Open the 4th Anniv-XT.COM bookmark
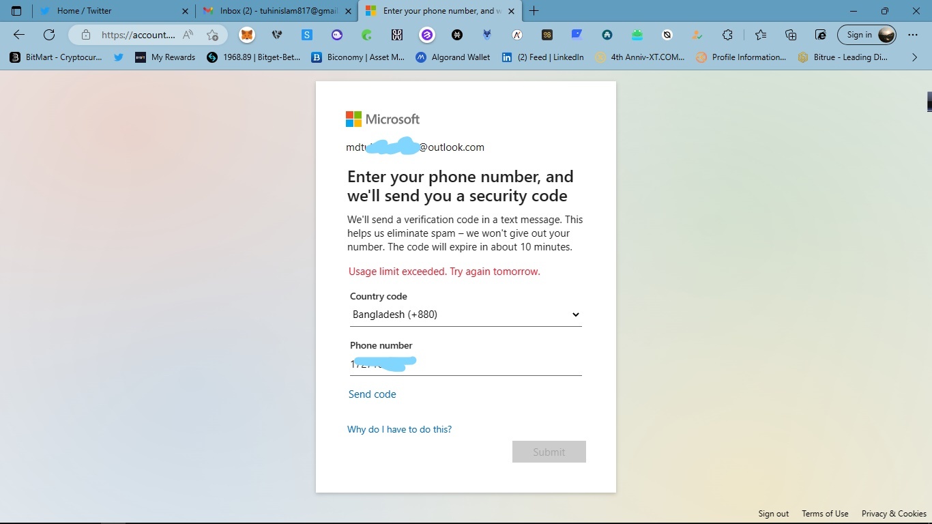The height and width of the screenshot is (524, 932). pyautogui.click(x=640, y=57)
